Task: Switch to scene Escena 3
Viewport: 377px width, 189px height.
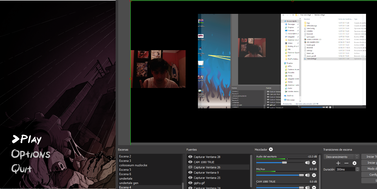Action: 150,161
